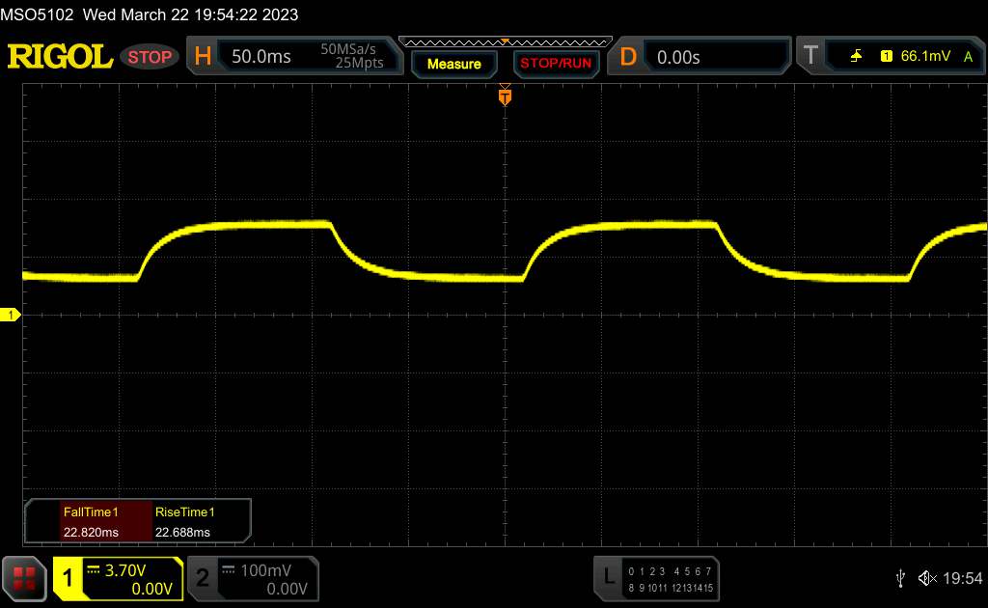This screenshot has height=608, width=988.
Task: Click the MSO5102 timestamp header text
Action: [x=150, y=14]
